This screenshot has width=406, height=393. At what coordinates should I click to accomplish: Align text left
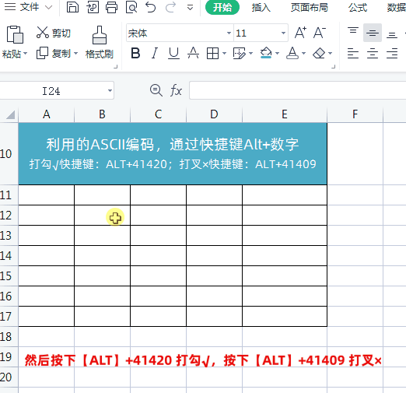[x=353, y=54]
